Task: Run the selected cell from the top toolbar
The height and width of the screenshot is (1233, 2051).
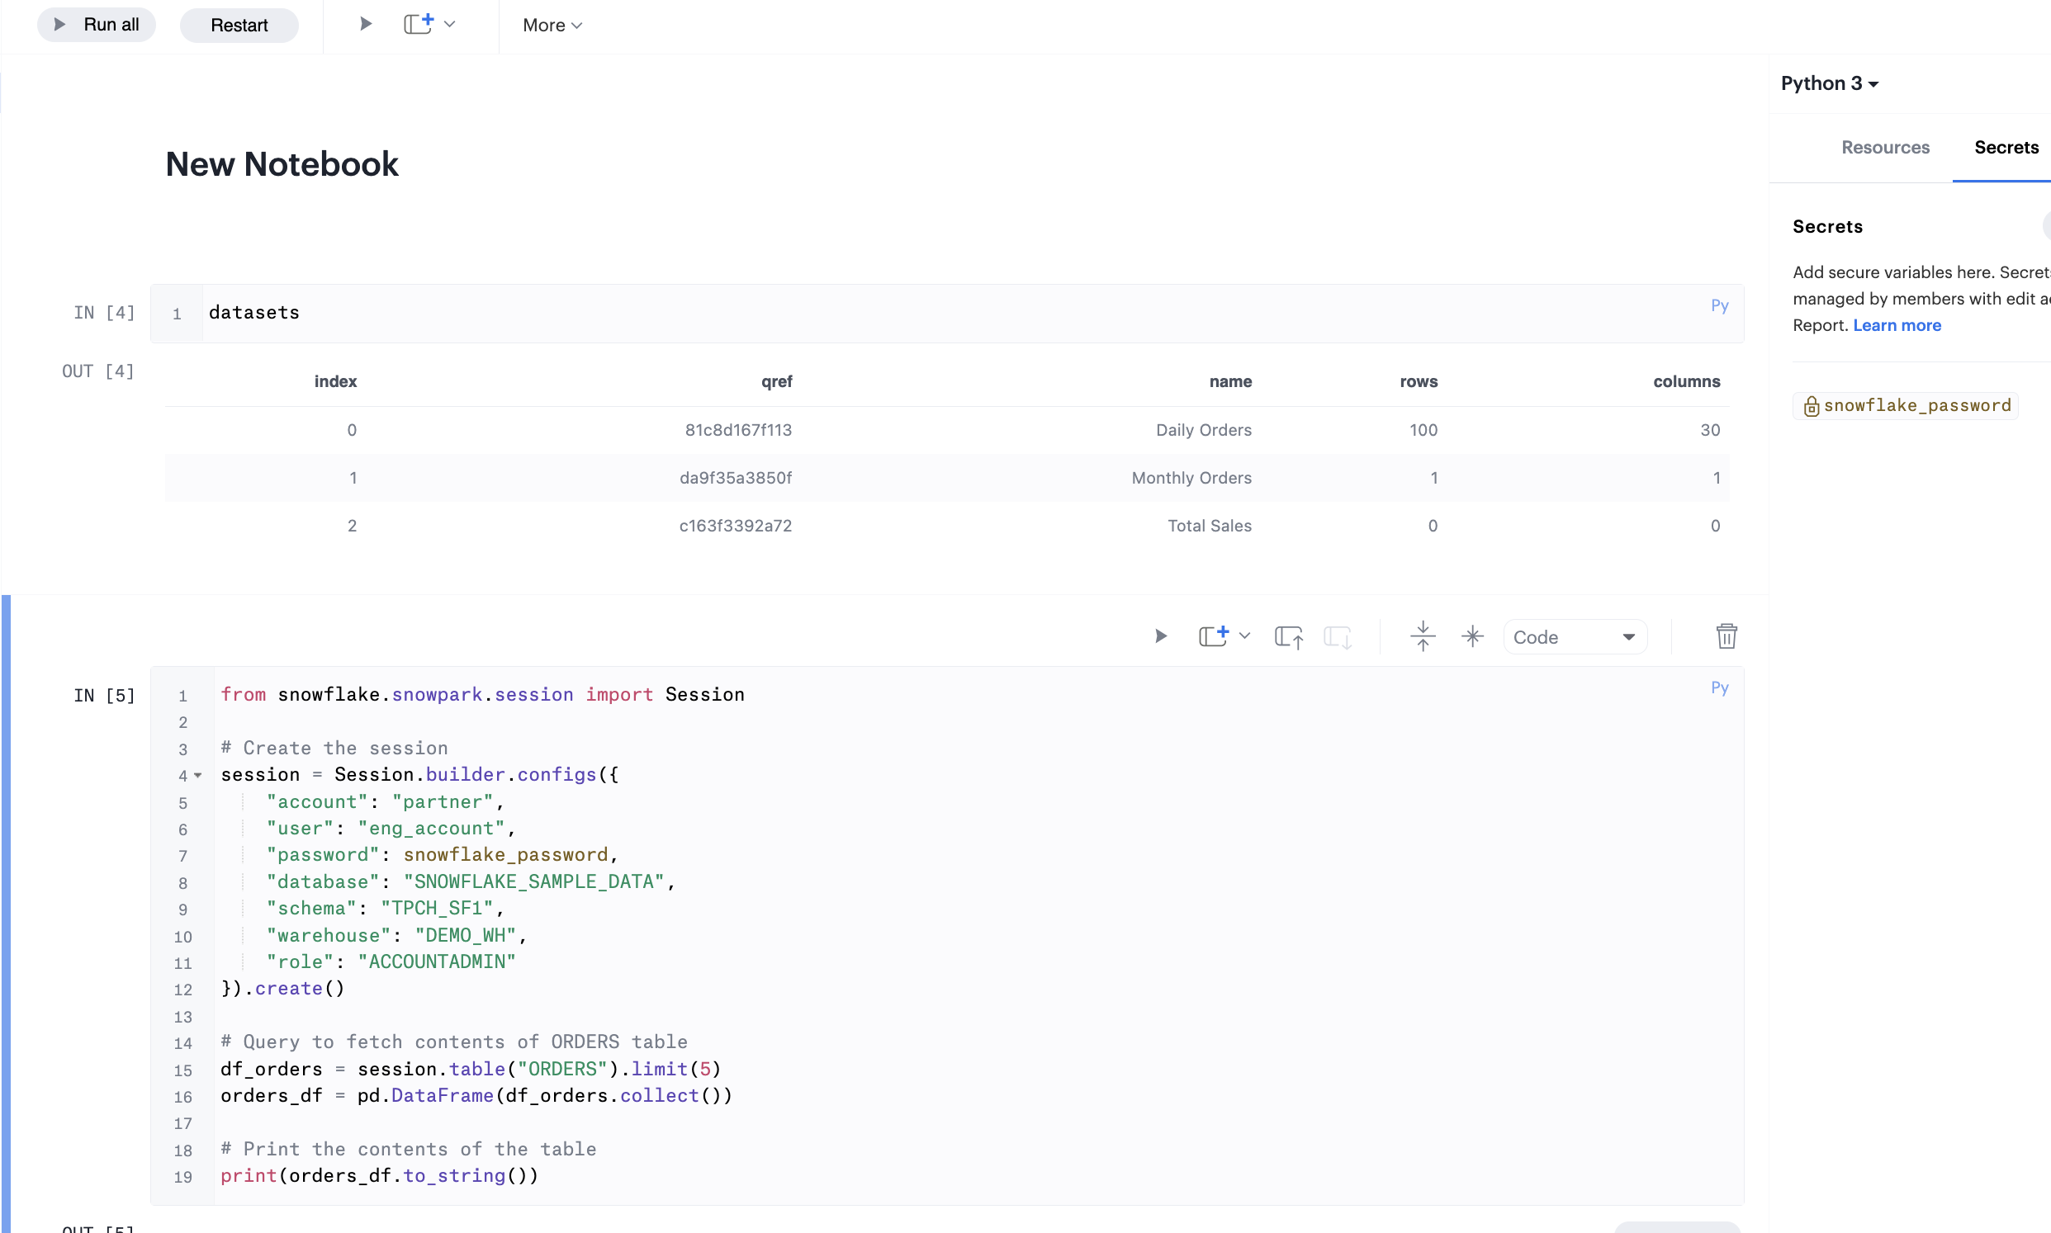Action: tap(365, 24)
